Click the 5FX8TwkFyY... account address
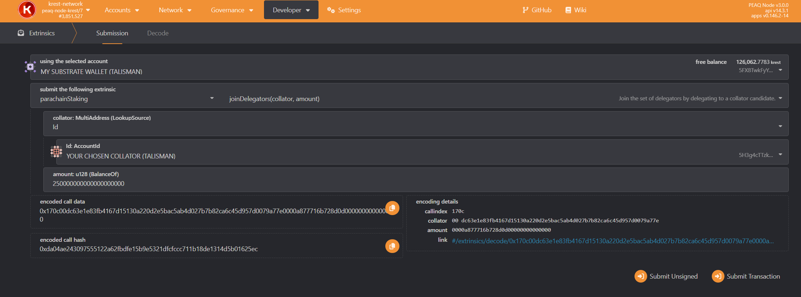 (x=756, y=70)
